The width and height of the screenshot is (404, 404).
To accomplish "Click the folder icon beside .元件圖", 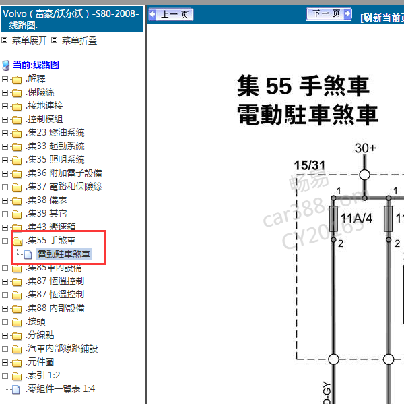I will [17, 363].
